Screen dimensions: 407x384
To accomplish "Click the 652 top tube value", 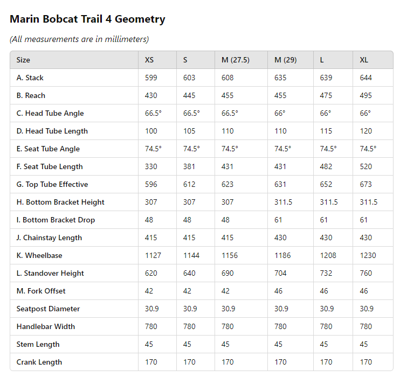I will click(327, 184).
